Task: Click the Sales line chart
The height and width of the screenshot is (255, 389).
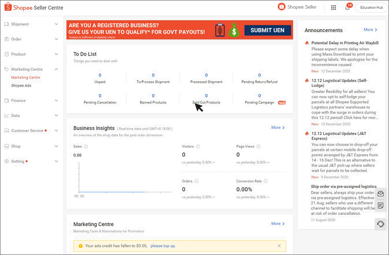Action: pos(125,178)
